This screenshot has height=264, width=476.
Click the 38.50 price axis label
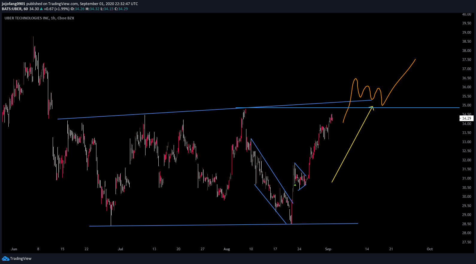pos(466,41)
